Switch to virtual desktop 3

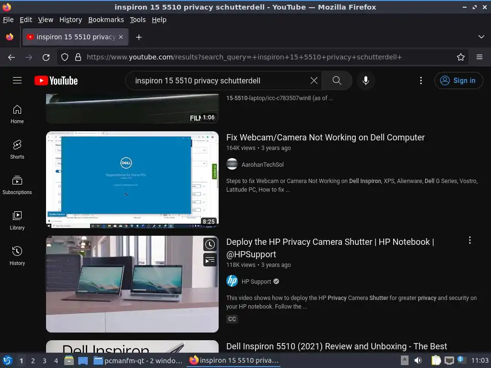[45, 361]
